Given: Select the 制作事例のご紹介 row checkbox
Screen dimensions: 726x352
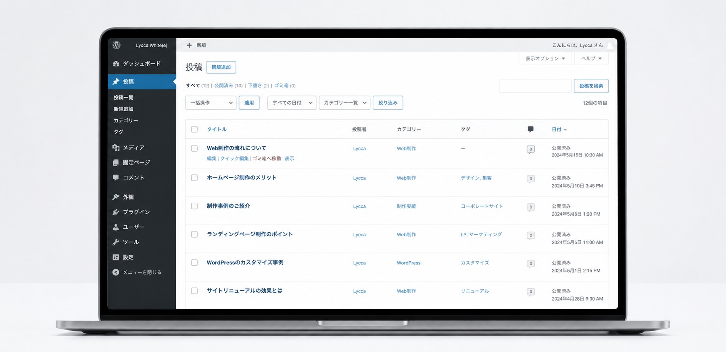Looking at the screenshot, I should [x=194, y=206].
